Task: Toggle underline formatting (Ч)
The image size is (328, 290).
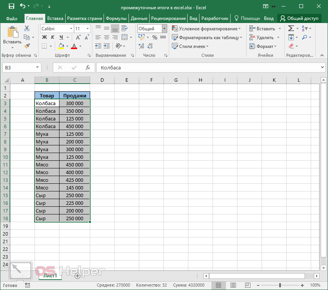Action: tap(61, 37)
